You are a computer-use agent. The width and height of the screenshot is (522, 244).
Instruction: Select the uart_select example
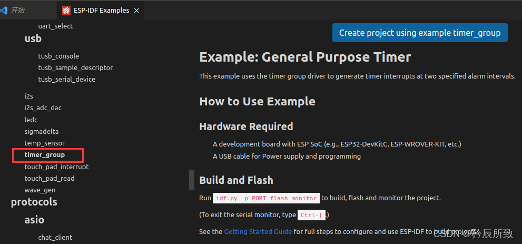click(56, 26)
